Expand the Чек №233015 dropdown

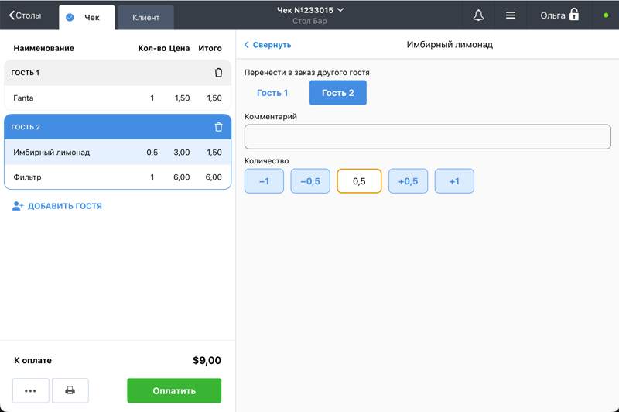tap(310, 10)
